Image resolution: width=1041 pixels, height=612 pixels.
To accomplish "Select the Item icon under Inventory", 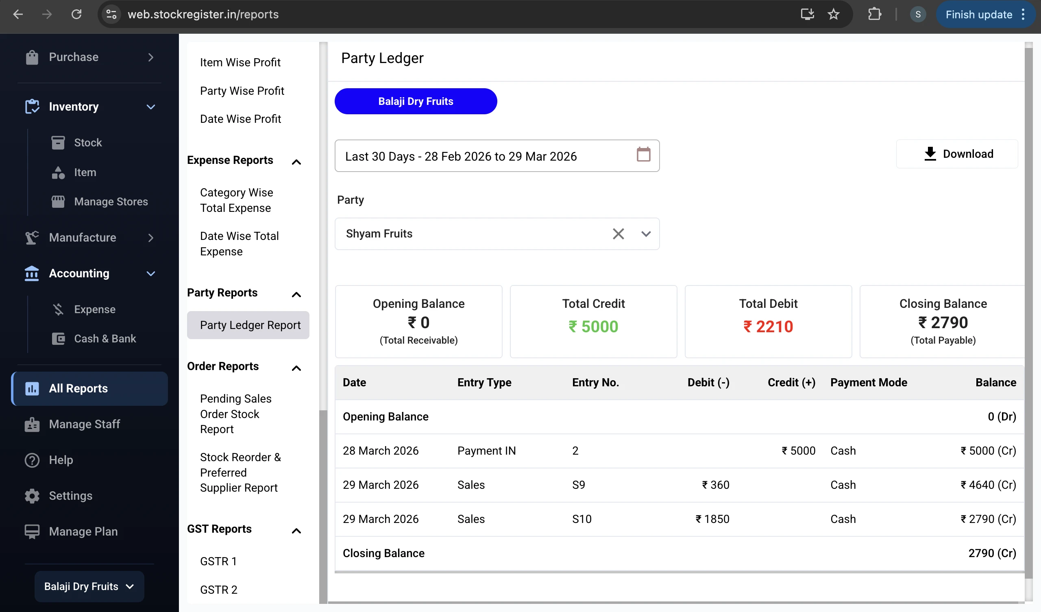I will click(x=58, y=172).
